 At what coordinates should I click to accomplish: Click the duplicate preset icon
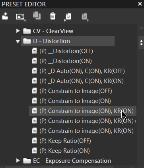[x=37, y=16]
